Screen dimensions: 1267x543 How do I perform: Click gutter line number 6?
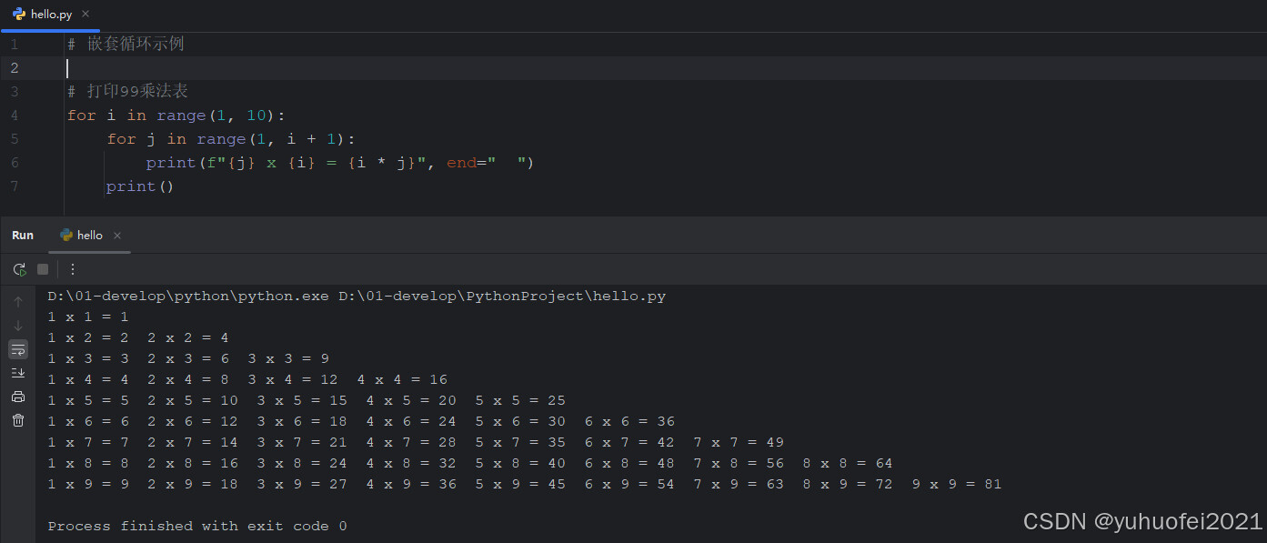(x=15, y=163)
